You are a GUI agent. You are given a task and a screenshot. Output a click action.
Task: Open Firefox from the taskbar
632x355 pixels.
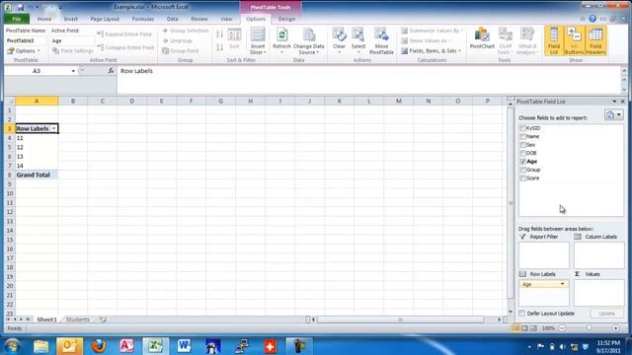(99, 346)
